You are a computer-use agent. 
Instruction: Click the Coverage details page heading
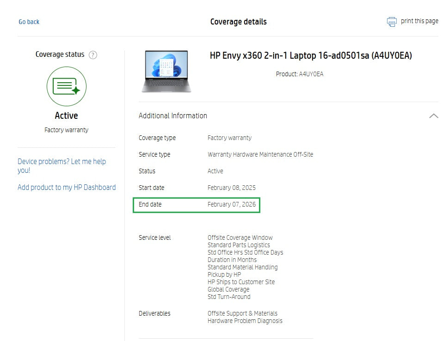coord(239,22)
